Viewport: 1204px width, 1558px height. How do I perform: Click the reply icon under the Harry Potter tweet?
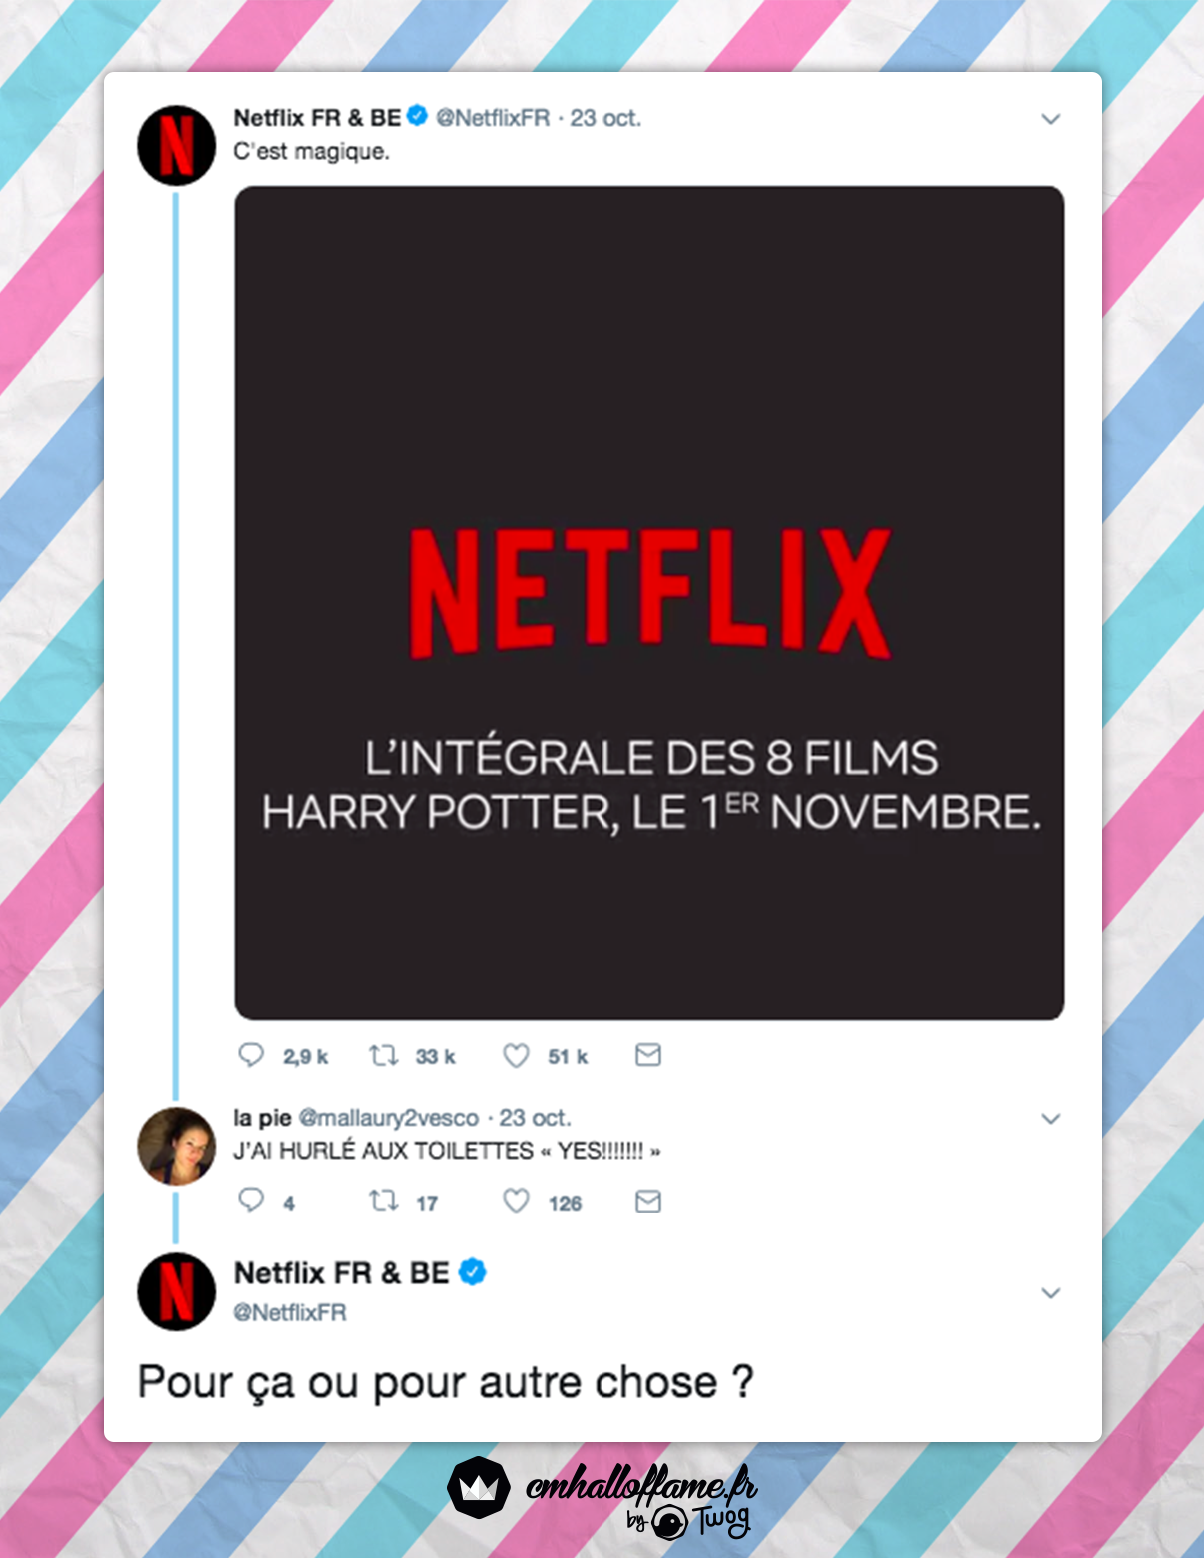point(251,1055)
